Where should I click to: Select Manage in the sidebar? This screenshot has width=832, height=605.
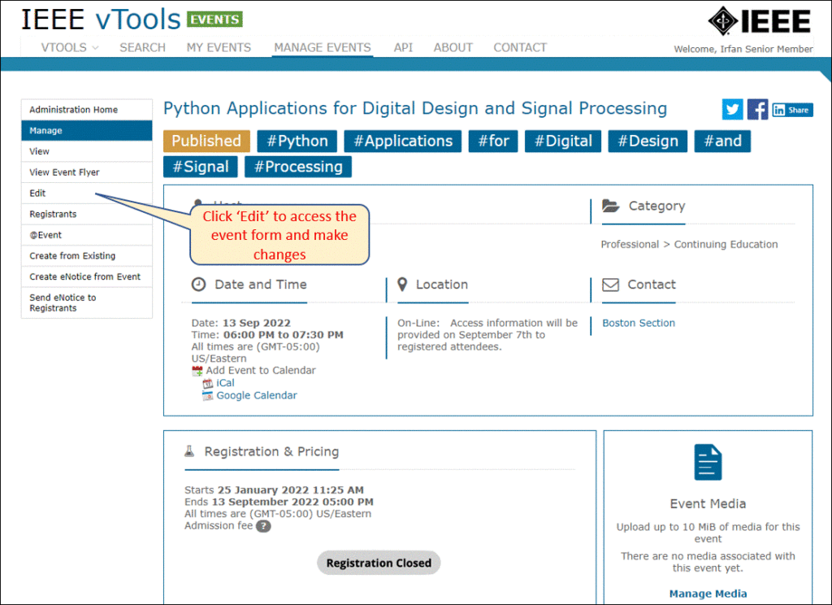(x=87, y=131)
